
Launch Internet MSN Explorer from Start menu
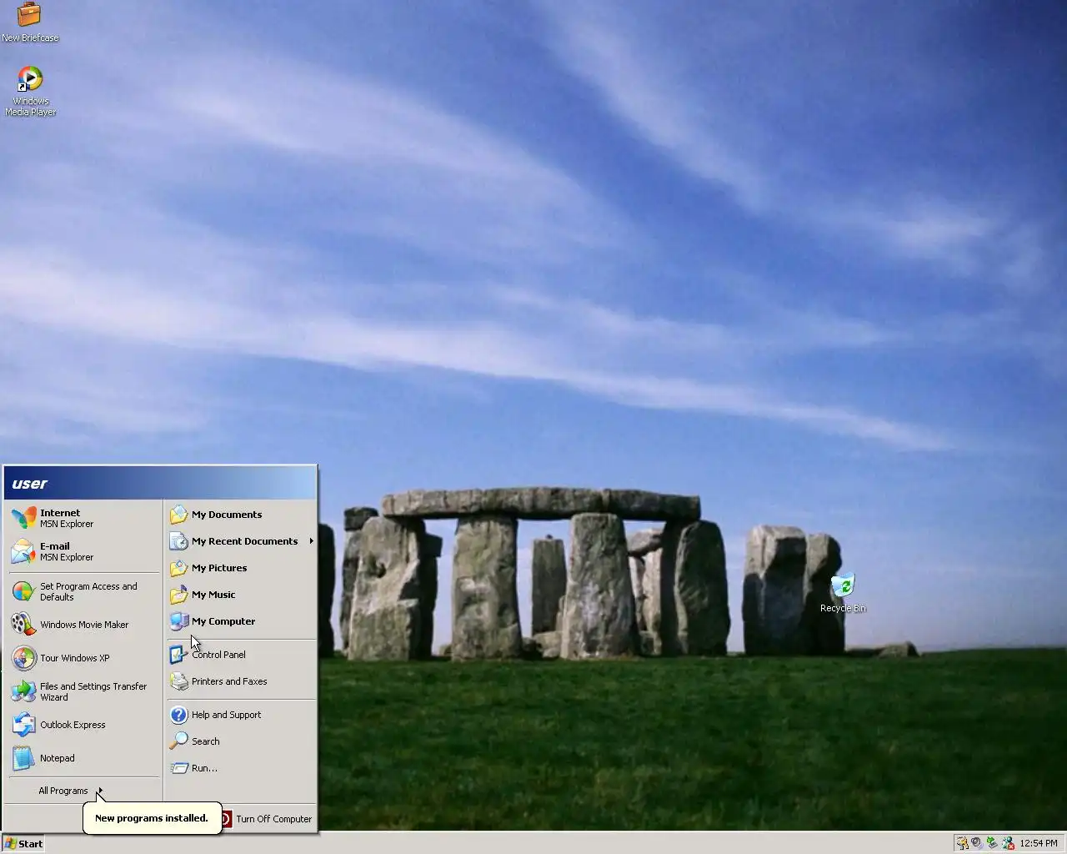[x=83, y=518]
